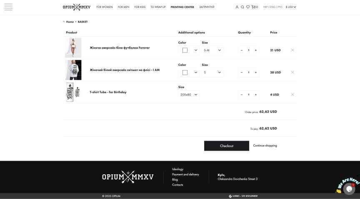Open Ideology footer link
360x199 pixels.
pyautogui.click(x=177, y=169)
